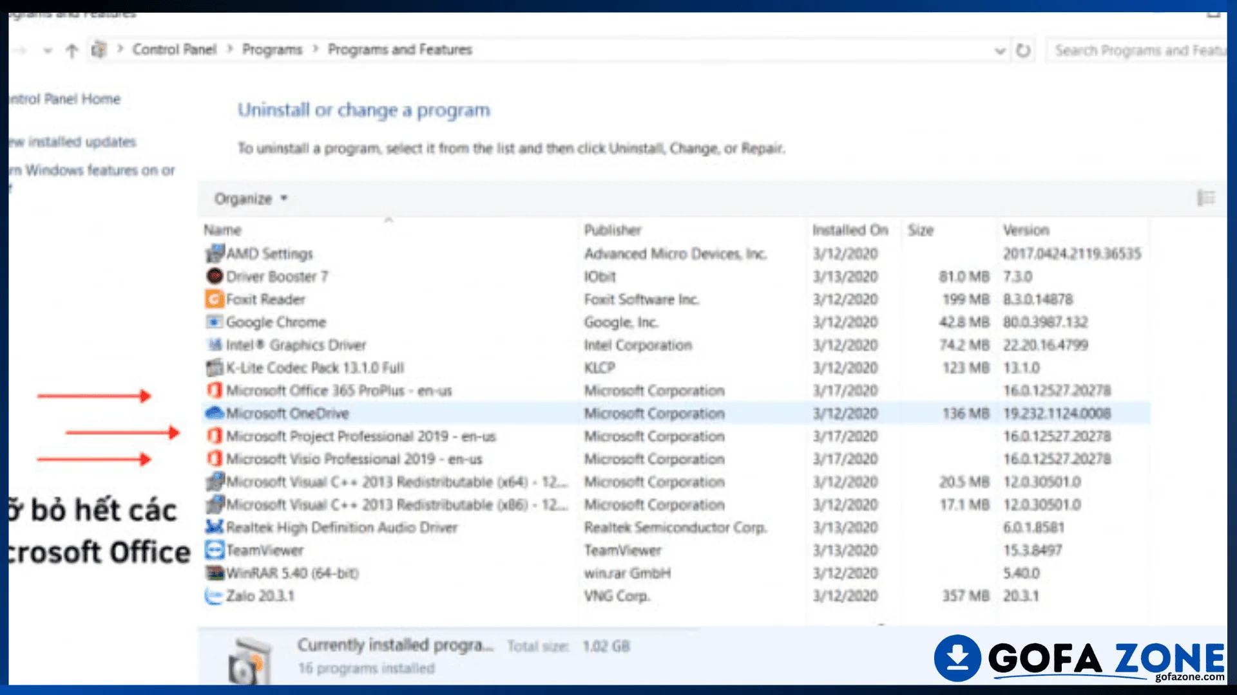Image resolution: width=1237 pixels, height=695 pixels.
Task: Select Visual C++ 2013 Redistributable (x86) name
Action: (397, 505)
